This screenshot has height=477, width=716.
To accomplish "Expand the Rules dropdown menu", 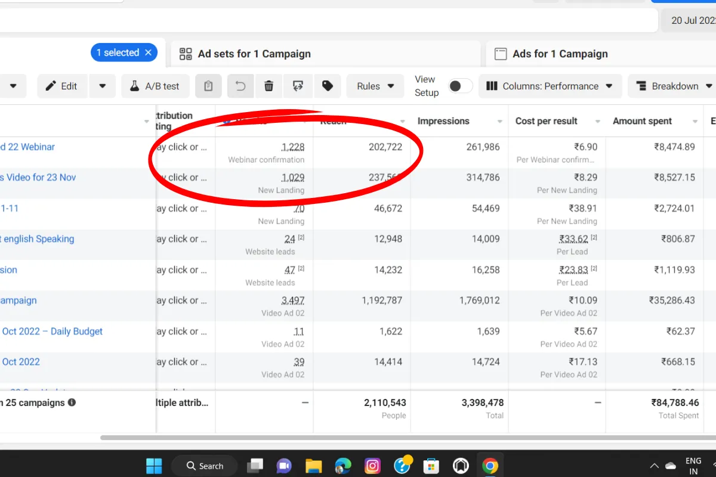I will pyautogui.click(x=375, y=86).
